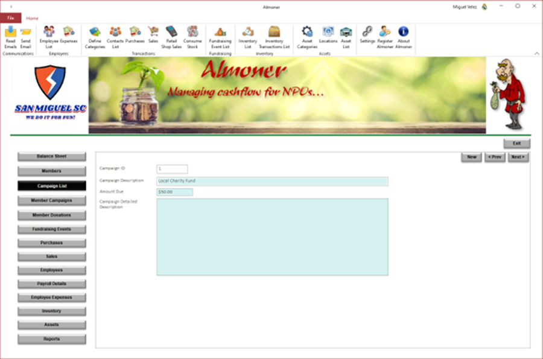
Task: Click the San Miguel SC logo
Action: point(50,92)
